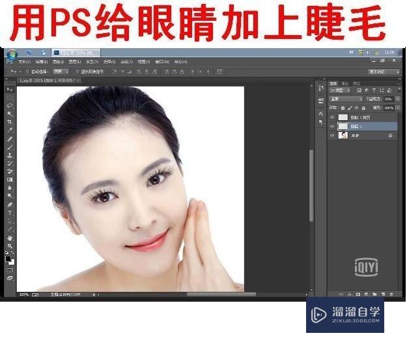Image resolution: width=407 pixels, height=342 pixels.
Task: Open the Layers panel flyout menu
Action: point(399,83)
